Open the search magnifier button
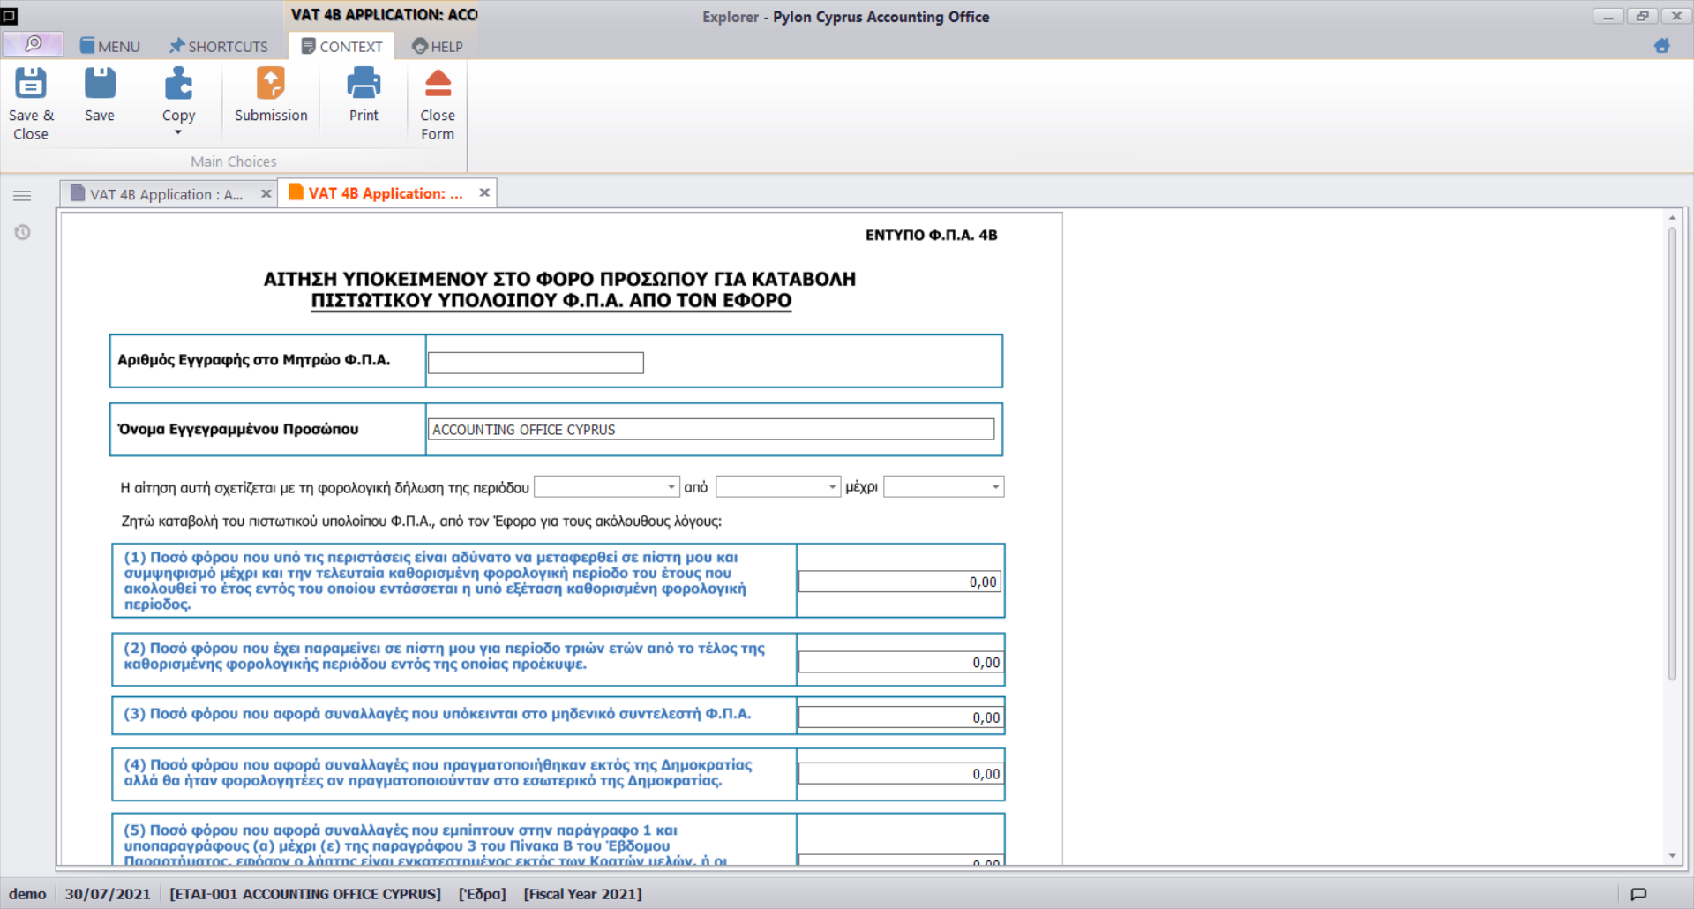The height and width of the screenshot is (909, 1694). (34, 45)
